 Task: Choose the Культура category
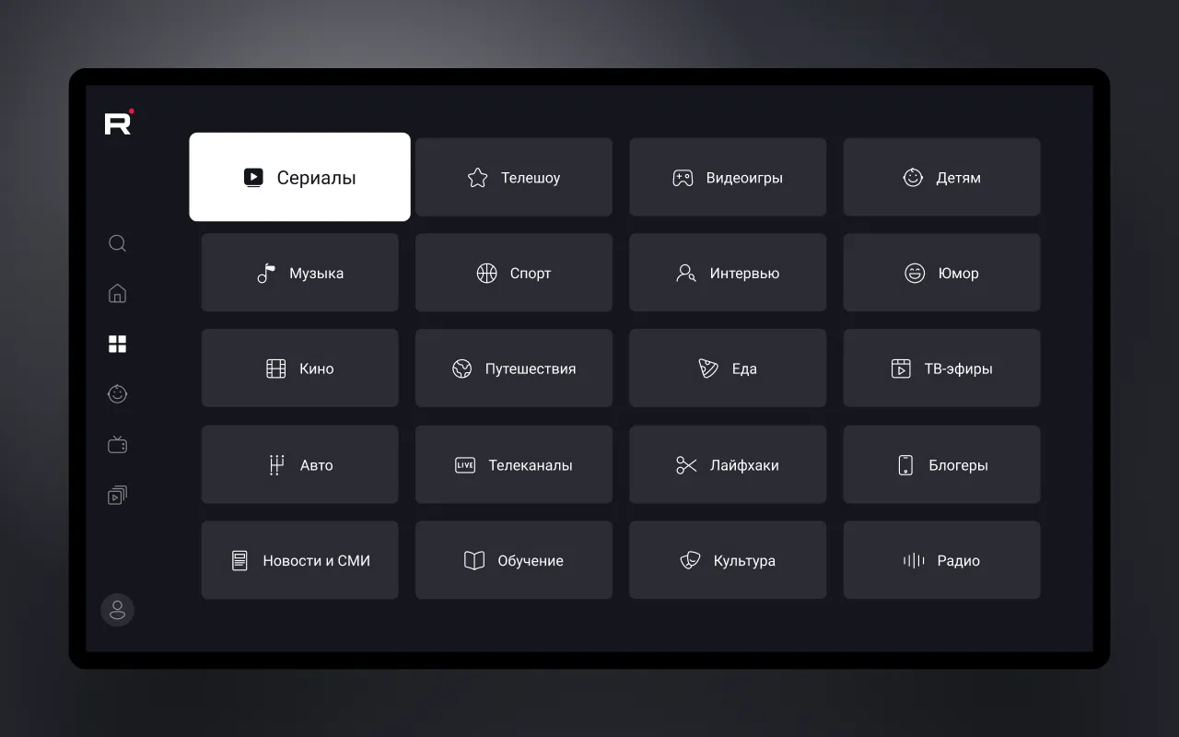728,560
